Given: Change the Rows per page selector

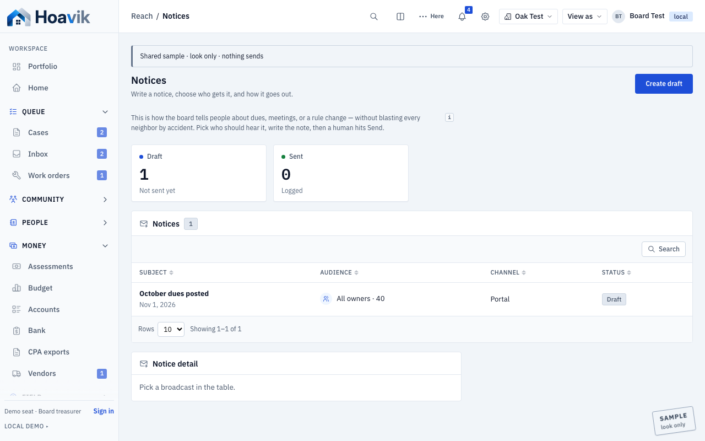Looking at the screenshot, I should tap(171, 329).
